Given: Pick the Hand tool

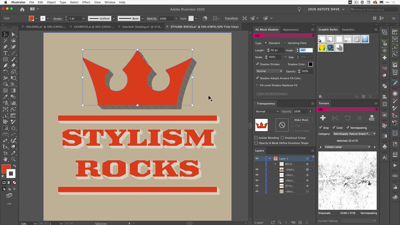Looking at the screenshot, I should [x=6, y=159].
